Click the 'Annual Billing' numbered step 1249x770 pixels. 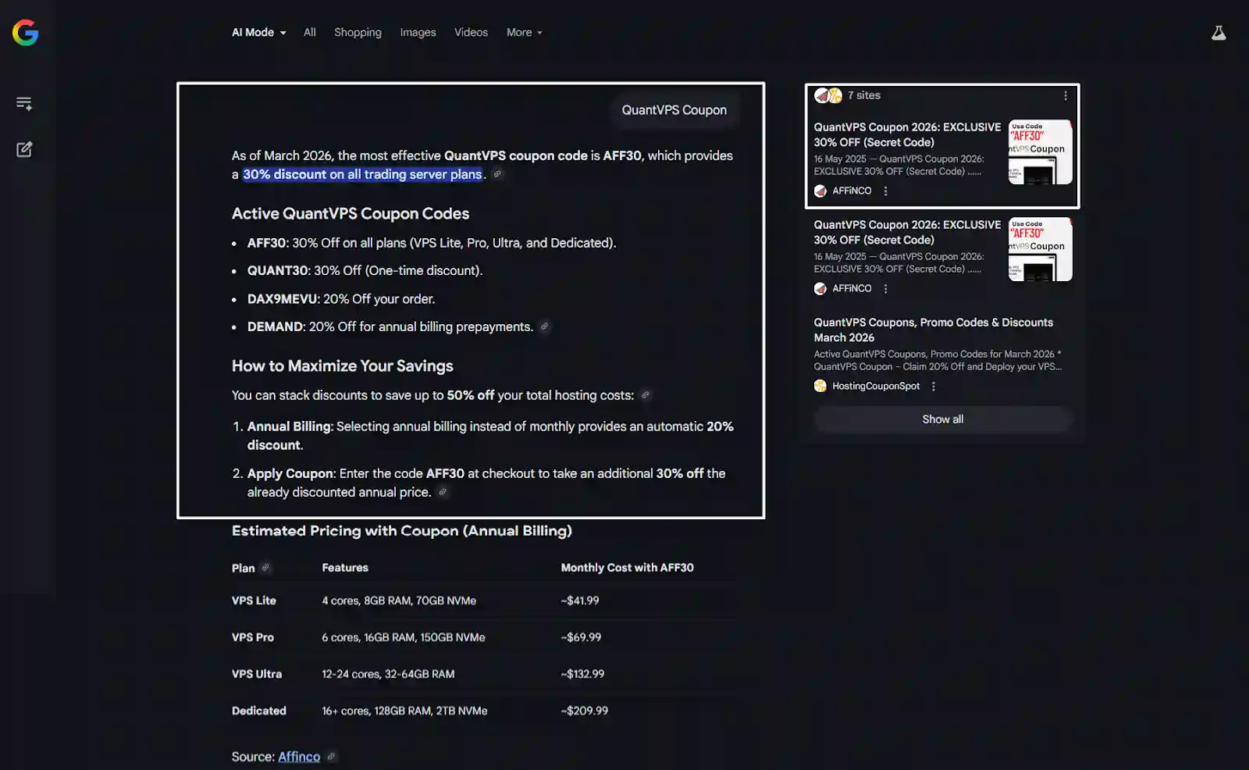[x=490, y=436]
